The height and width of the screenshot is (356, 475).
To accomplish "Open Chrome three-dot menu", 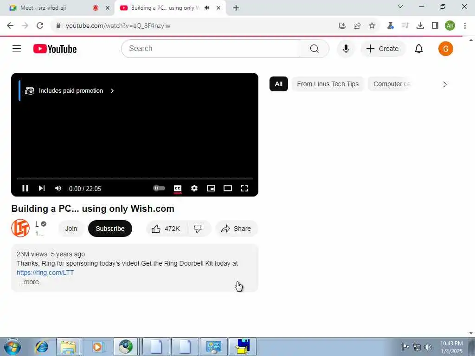I will (x=465, y=26).
